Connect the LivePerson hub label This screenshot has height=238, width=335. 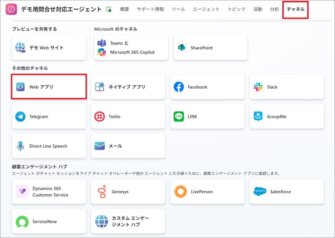tap(202, 192)
